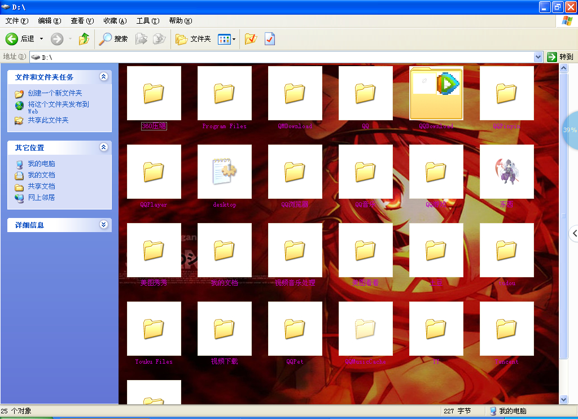Click the Copy To toolbar icon
The height and width of the screenshot is (419, 578).
click(159, 39)
